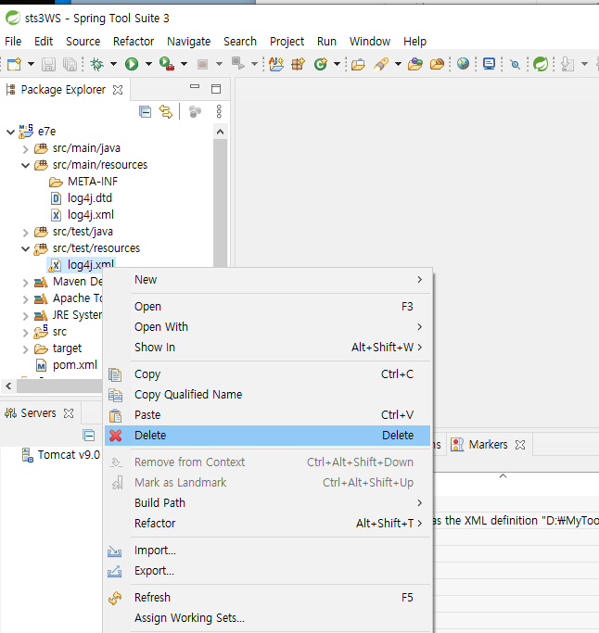The width and height of the screenshot is (599, 633).
Task: Select Assign Working Sets... entry
Action: (x=267, y=618)
